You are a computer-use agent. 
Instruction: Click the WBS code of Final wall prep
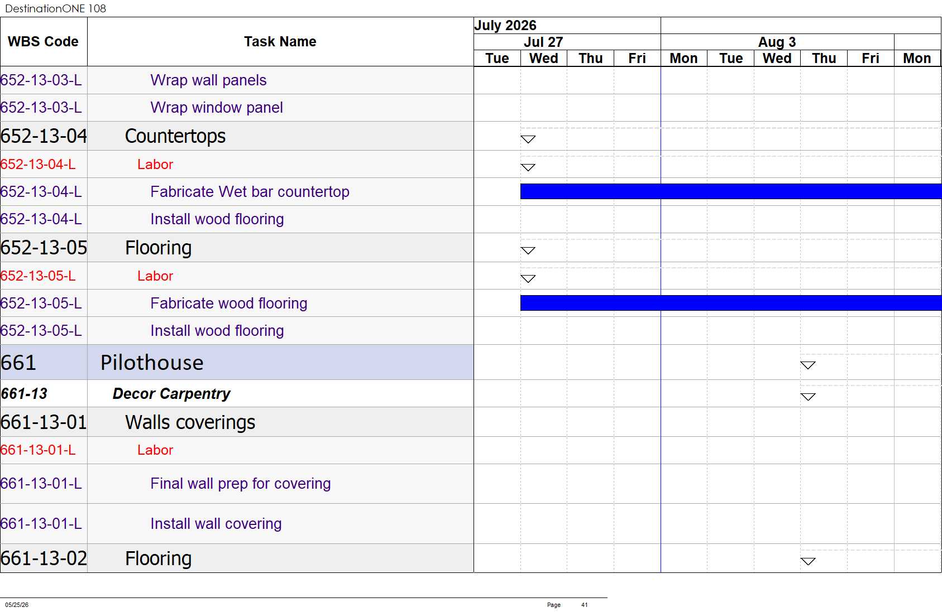pyautogui.click(x=41, y=484)
